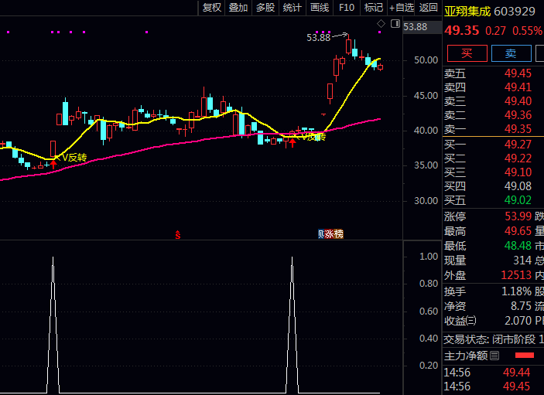
Task: Select the 多股 multi-stock view
Action: (265, 8)
